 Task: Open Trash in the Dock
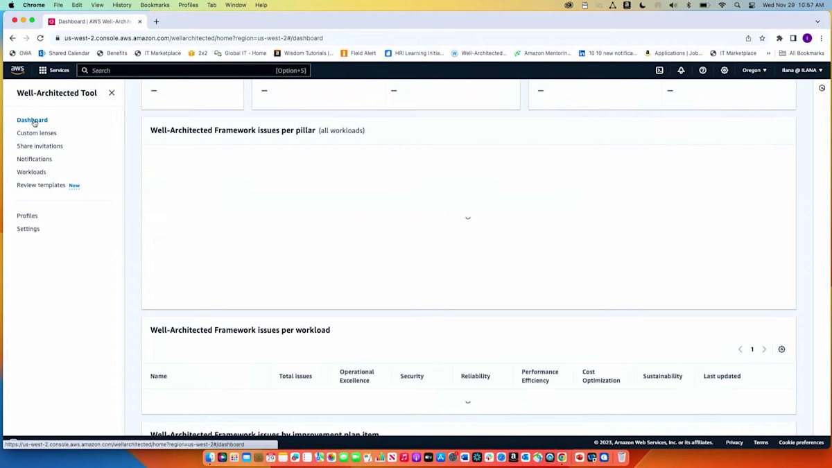click(x=622, y=458)
